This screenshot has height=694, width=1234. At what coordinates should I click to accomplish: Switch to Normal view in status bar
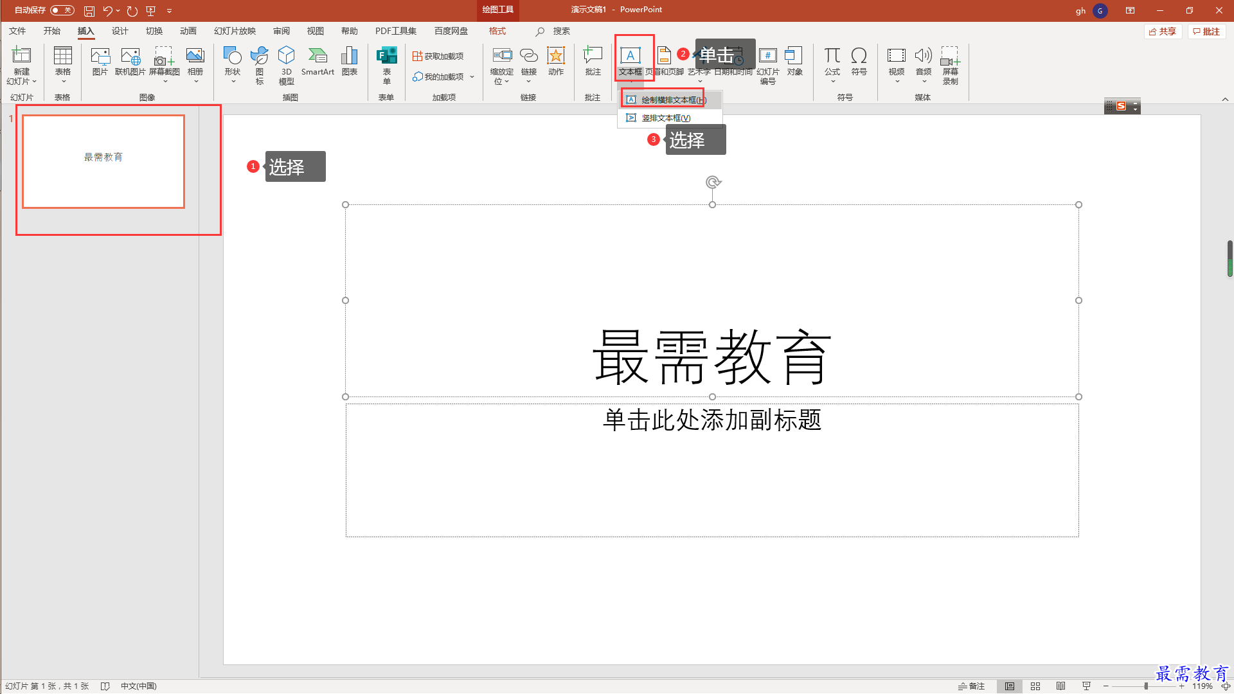tap(1010, 686)
